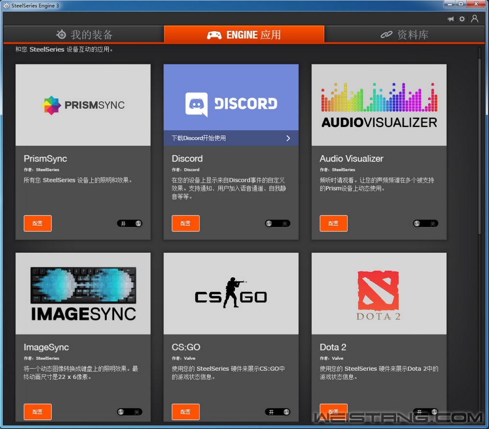Turn on the ImageSync switch
This screenshot has height=429, width=489.
130,412
